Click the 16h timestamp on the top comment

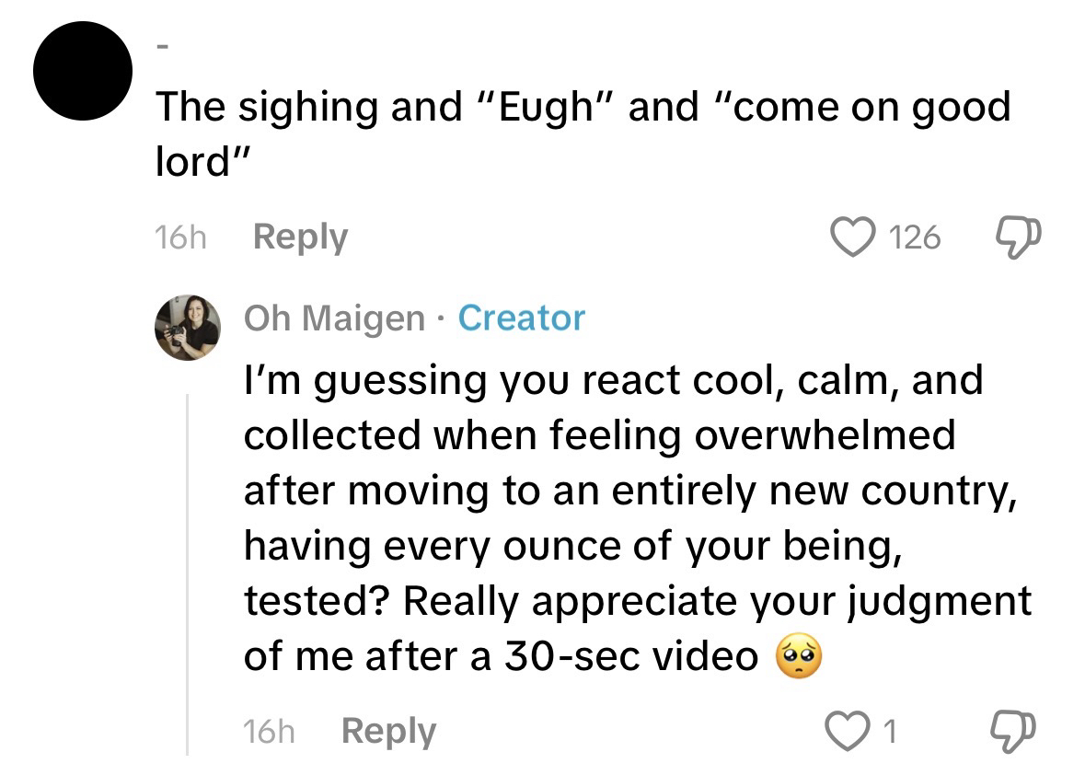(179, 237)
